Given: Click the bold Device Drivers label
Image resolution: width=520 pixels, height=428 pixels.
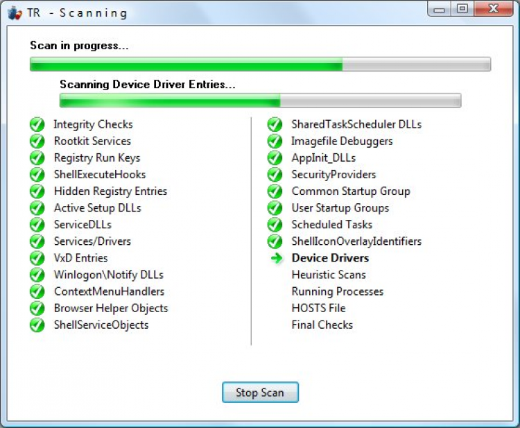Looking at the screenshot, I should point(330,258).
